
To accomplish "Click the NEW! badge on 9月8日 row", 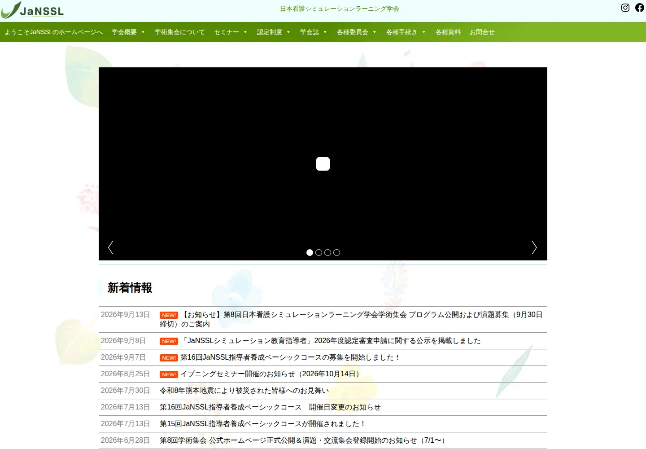I will (169, 341).
